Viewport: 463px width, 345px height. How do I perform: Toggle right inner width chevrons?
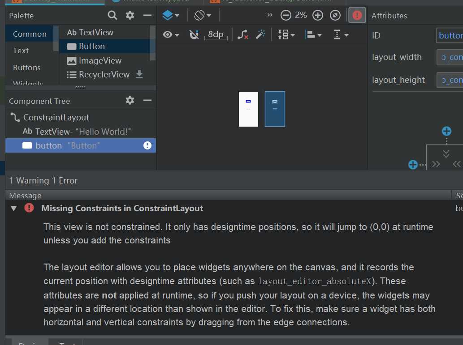click(x=457, y=164)
